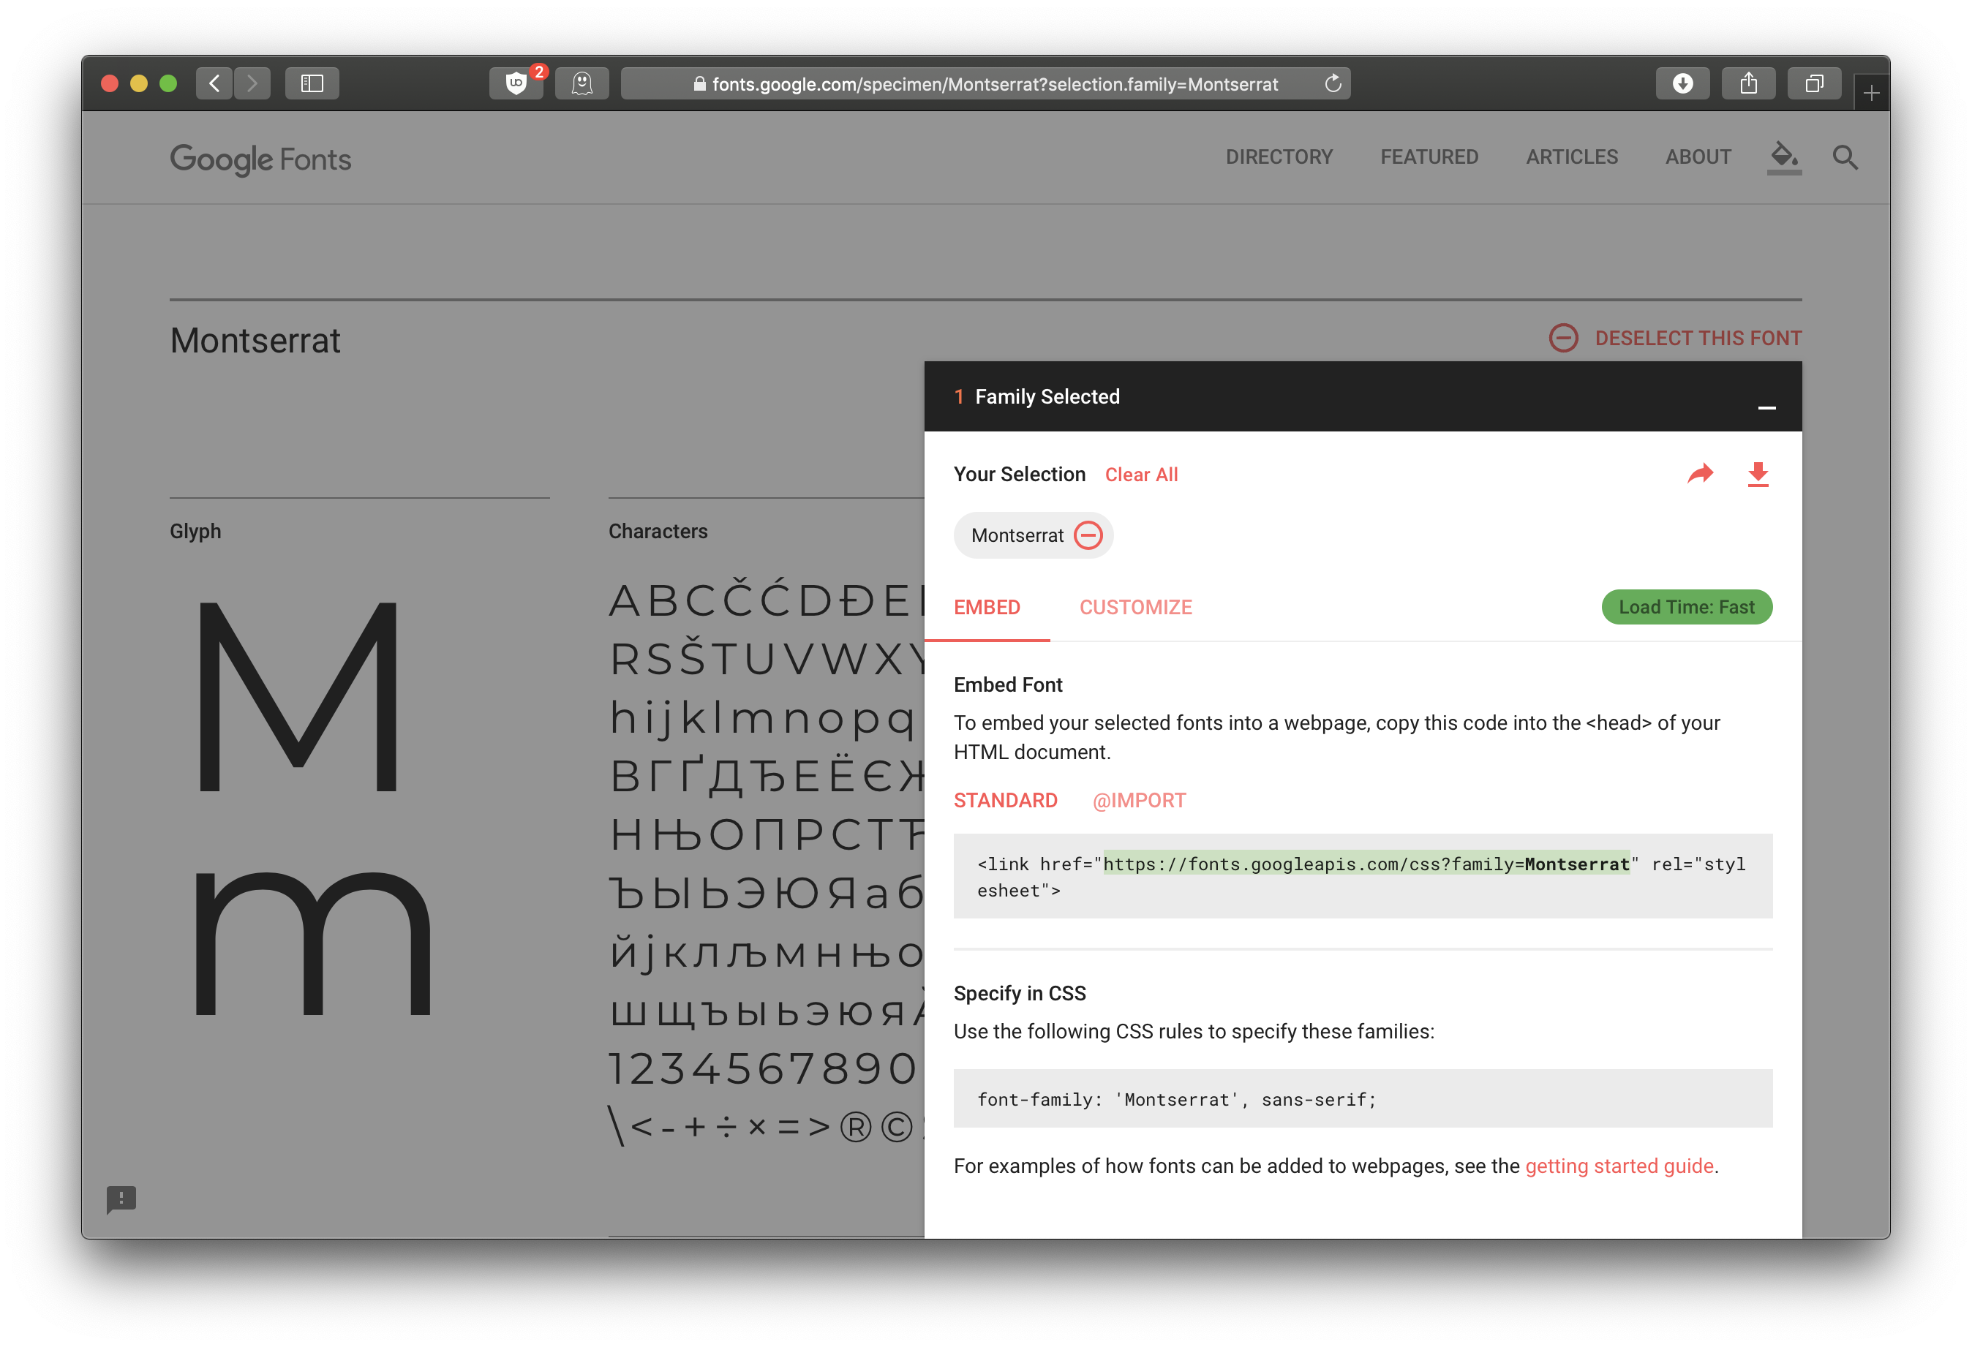Viewport: 1972px width, 1347px height.
Task: Toggle Safari sidebar button
Action: (312, 83)
